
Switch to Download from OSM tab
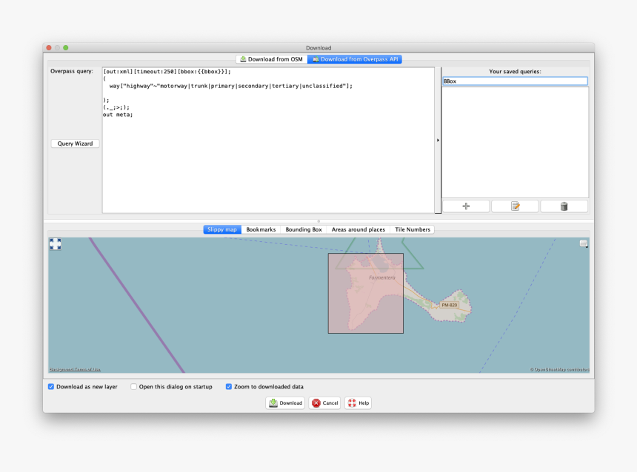click(271, 59)
